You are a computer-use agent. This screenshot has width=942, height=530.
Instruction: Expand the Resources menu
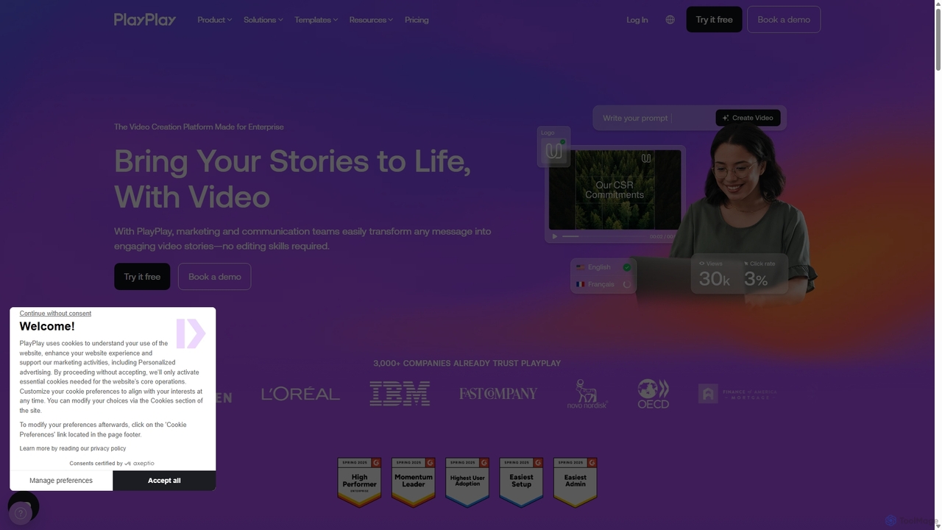[371, 20]
